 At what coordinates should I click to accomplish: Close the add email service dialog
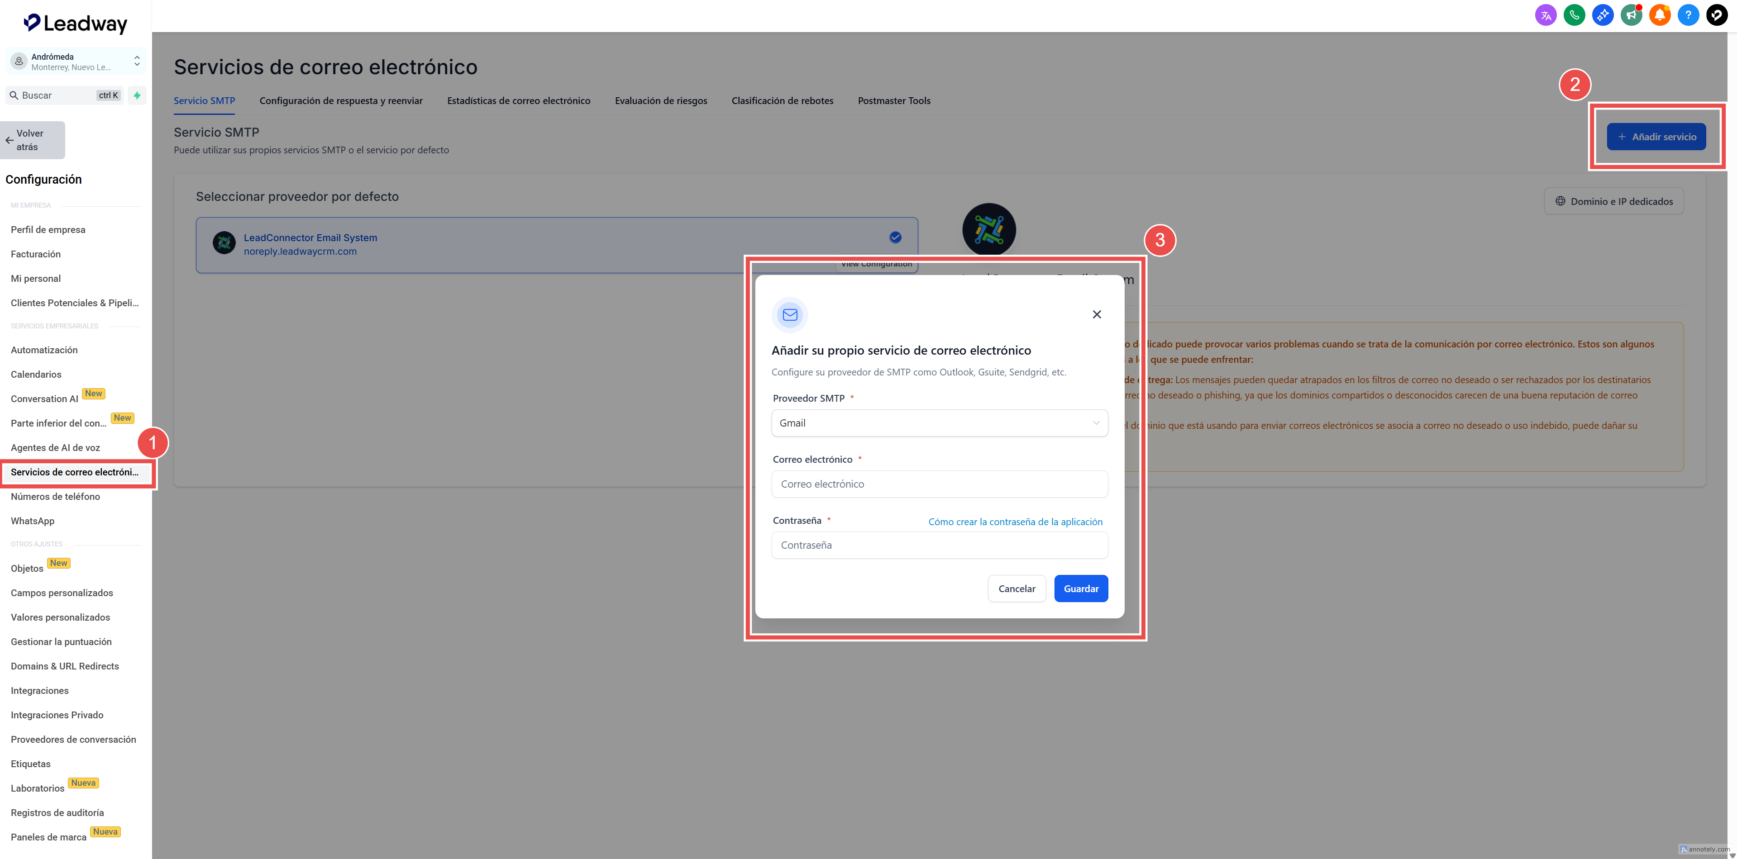pyautogui.click(x=1097, y=315)
